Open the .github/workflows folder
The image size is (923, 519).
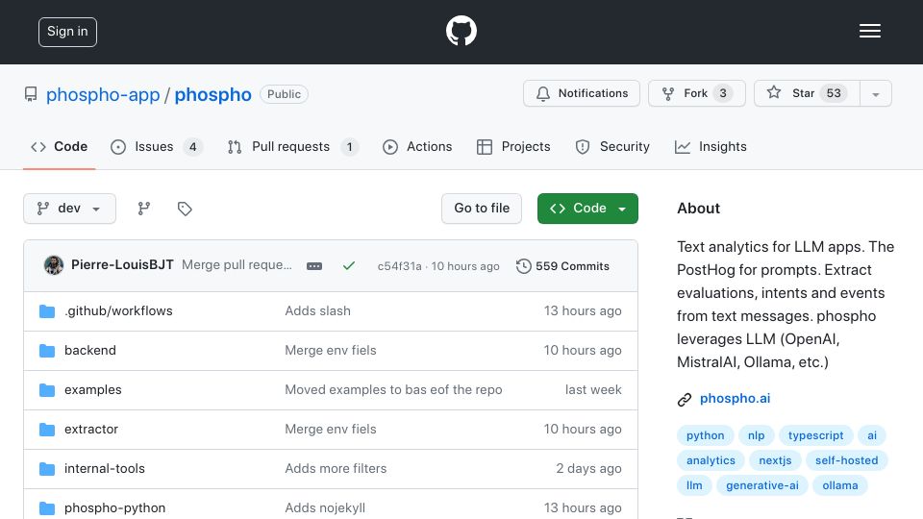coord(118,310)
